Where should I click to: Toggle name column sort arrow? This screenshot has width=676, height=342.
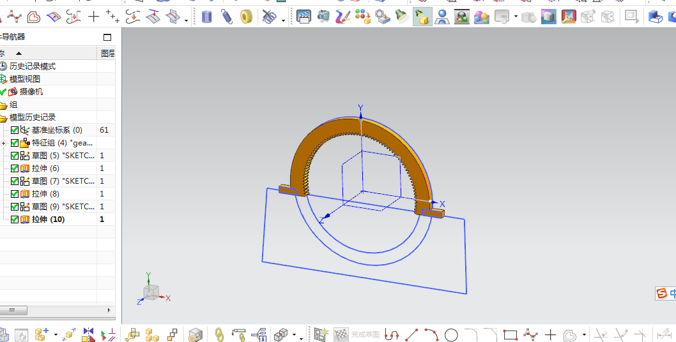[19, 54]
